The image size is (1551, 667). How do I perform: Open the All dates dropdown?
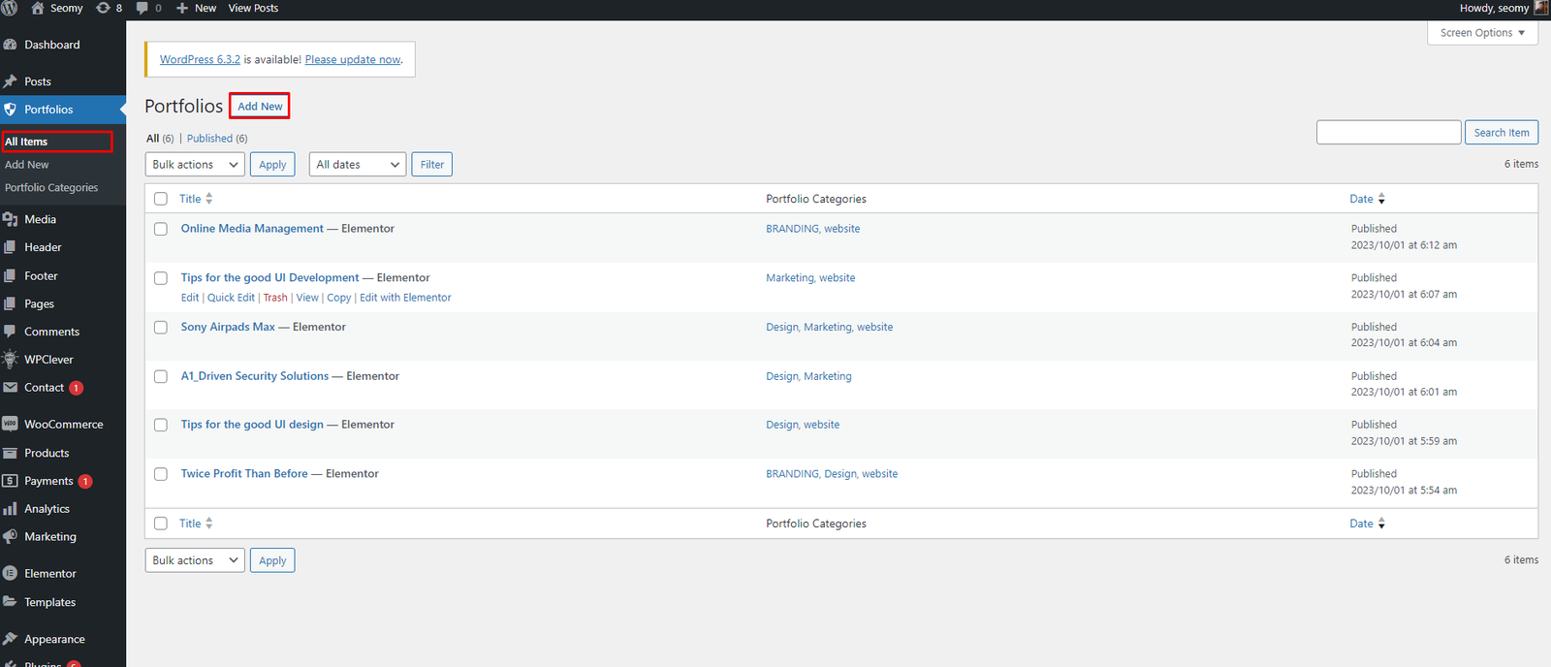pyautogui.click(x=358, y=165)
